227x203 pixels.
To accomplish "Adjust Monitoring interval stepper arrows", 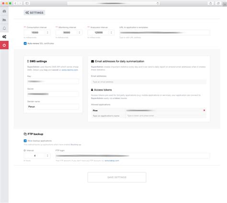I will point(79,33).
